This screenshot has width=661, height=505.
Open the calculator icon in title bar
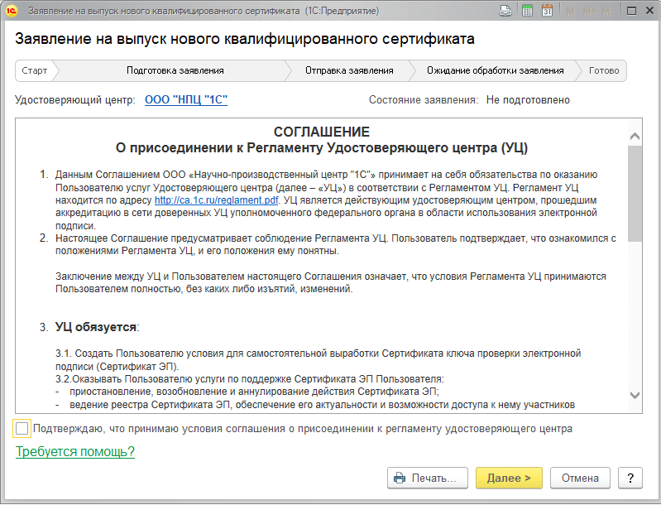pyautogui.click(x=527, y=11)
